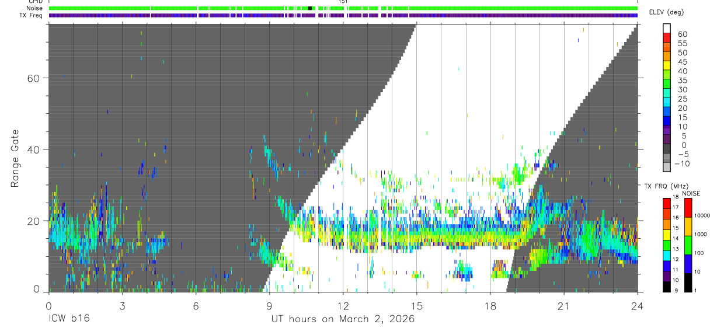This screenshot has height=331, width=717.
Task: Pick the yellow segment of ELEV colorbar
Action: (x=666, y=66)
